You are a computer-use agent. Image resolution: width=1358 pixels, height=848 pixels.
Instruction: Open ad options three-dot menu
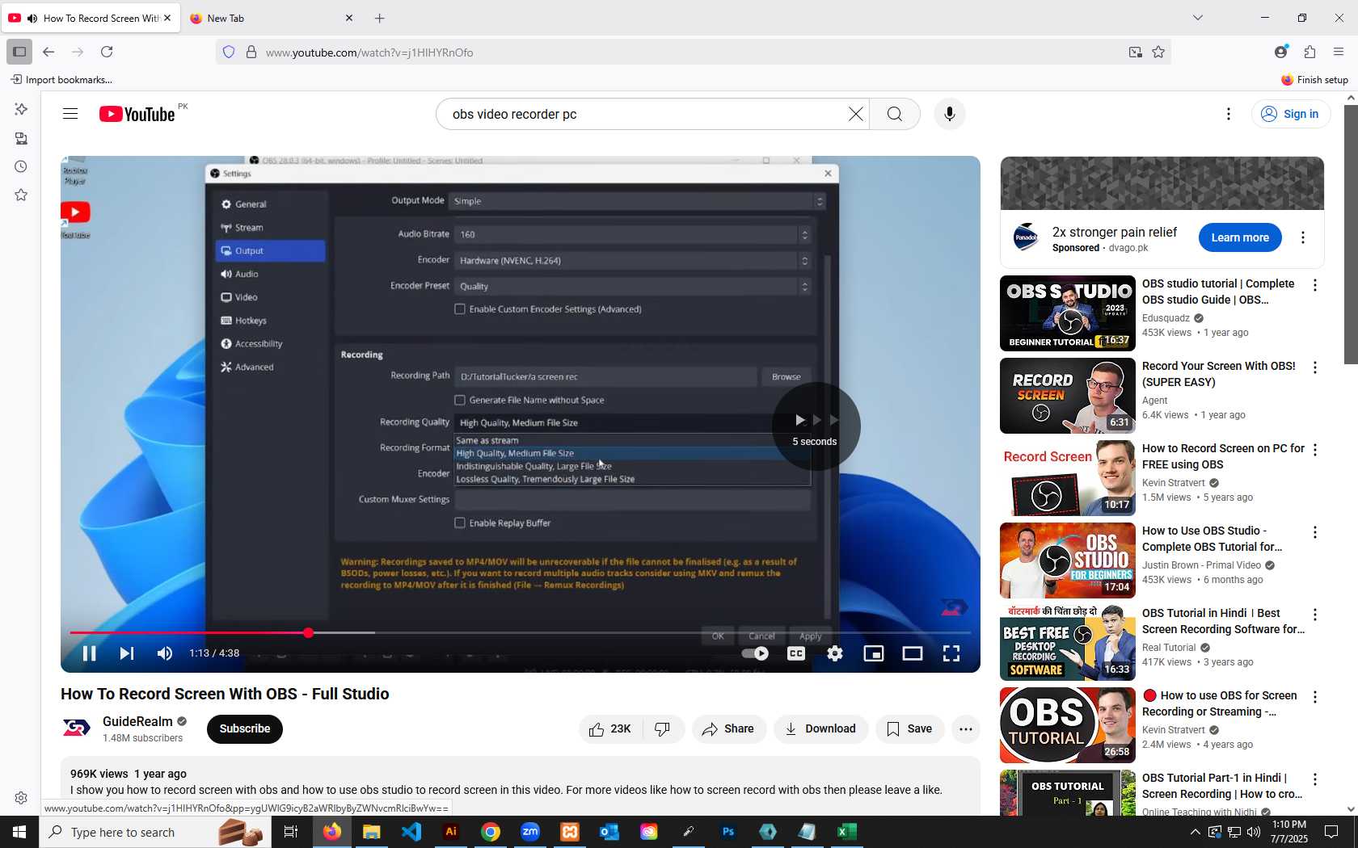click(x=1303, y=237)
